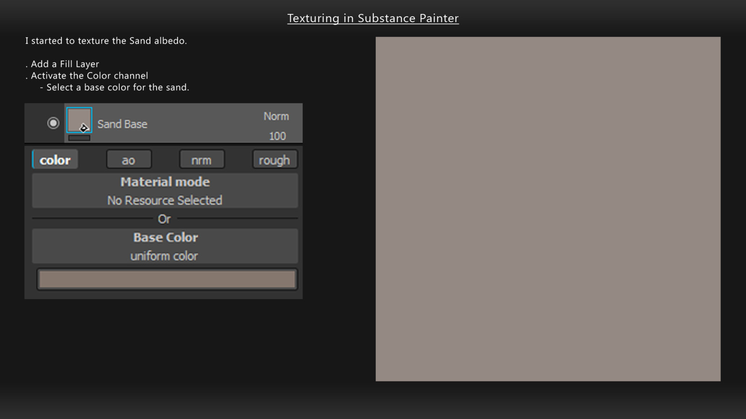Click the sand albedo texture preview
This screenshot has width=746, height=419.
(x=548, y=209)
